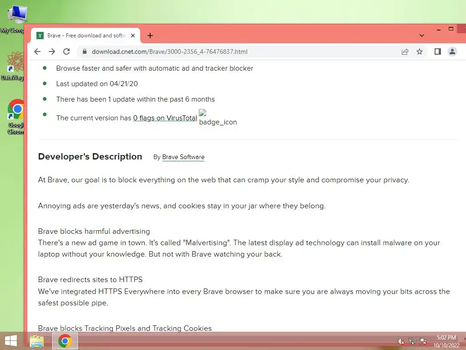Open the network tray icon
The height and width of the screenshot is (350, 466).
[412, 341]
